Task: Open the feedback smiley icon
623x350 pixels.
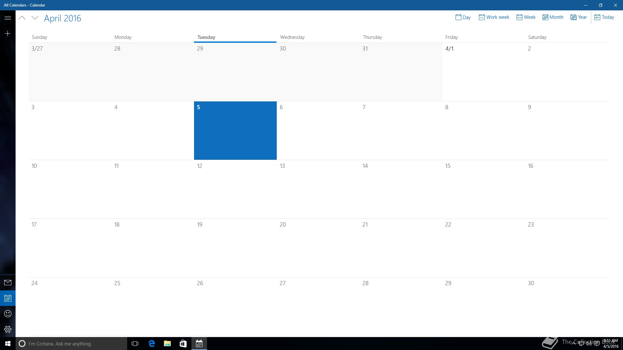Action: pos(8,314)
